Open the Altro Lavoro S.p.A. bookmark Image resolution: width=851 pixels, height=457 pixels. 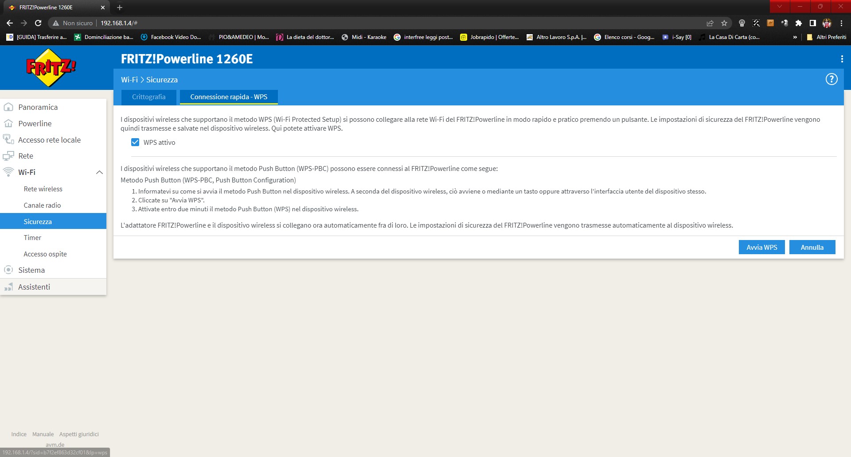556,37
